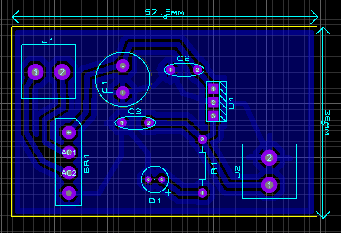
Task: Select pad 2 of resistor R1
Action: pyautogui.click(x=202, y=139)
